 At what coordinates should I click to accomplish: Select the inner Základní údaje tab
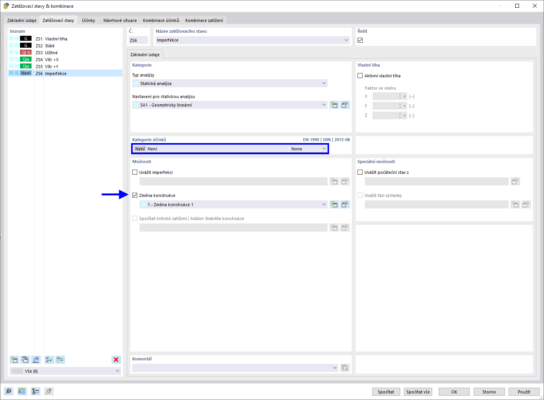(145, 55)
